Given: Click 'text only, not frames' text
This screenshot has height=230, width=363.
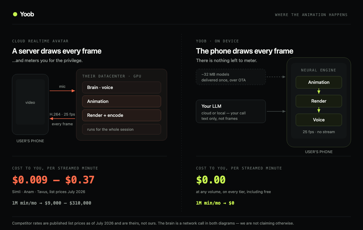Looking at the screenshot, I should point(220,118).
